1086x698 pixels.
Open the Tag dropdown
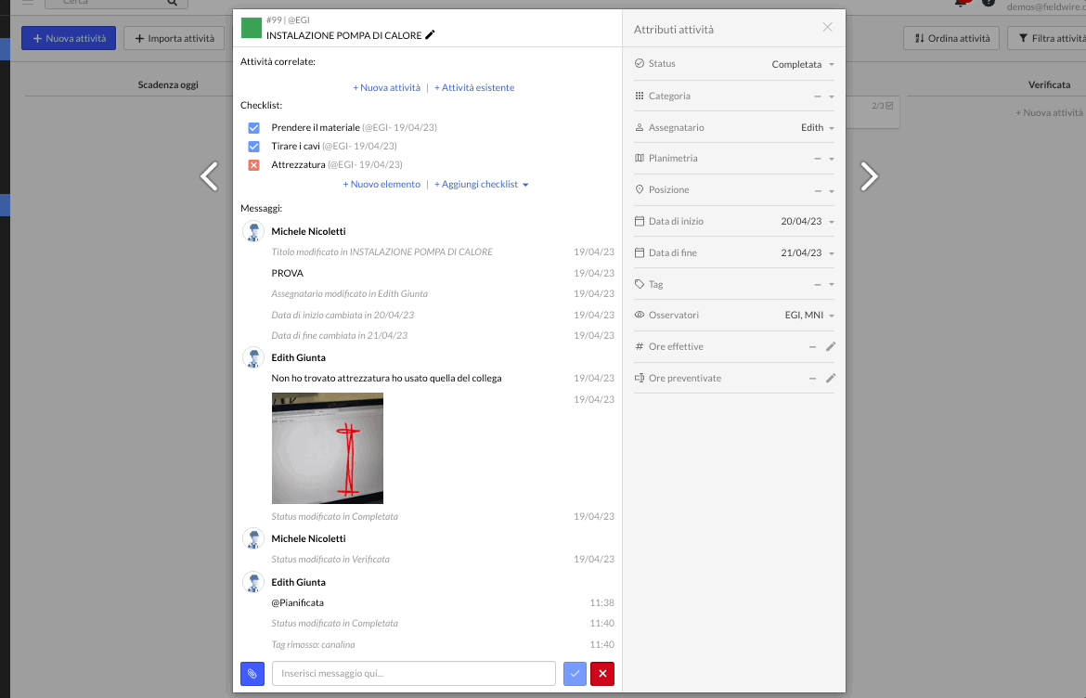824,285
